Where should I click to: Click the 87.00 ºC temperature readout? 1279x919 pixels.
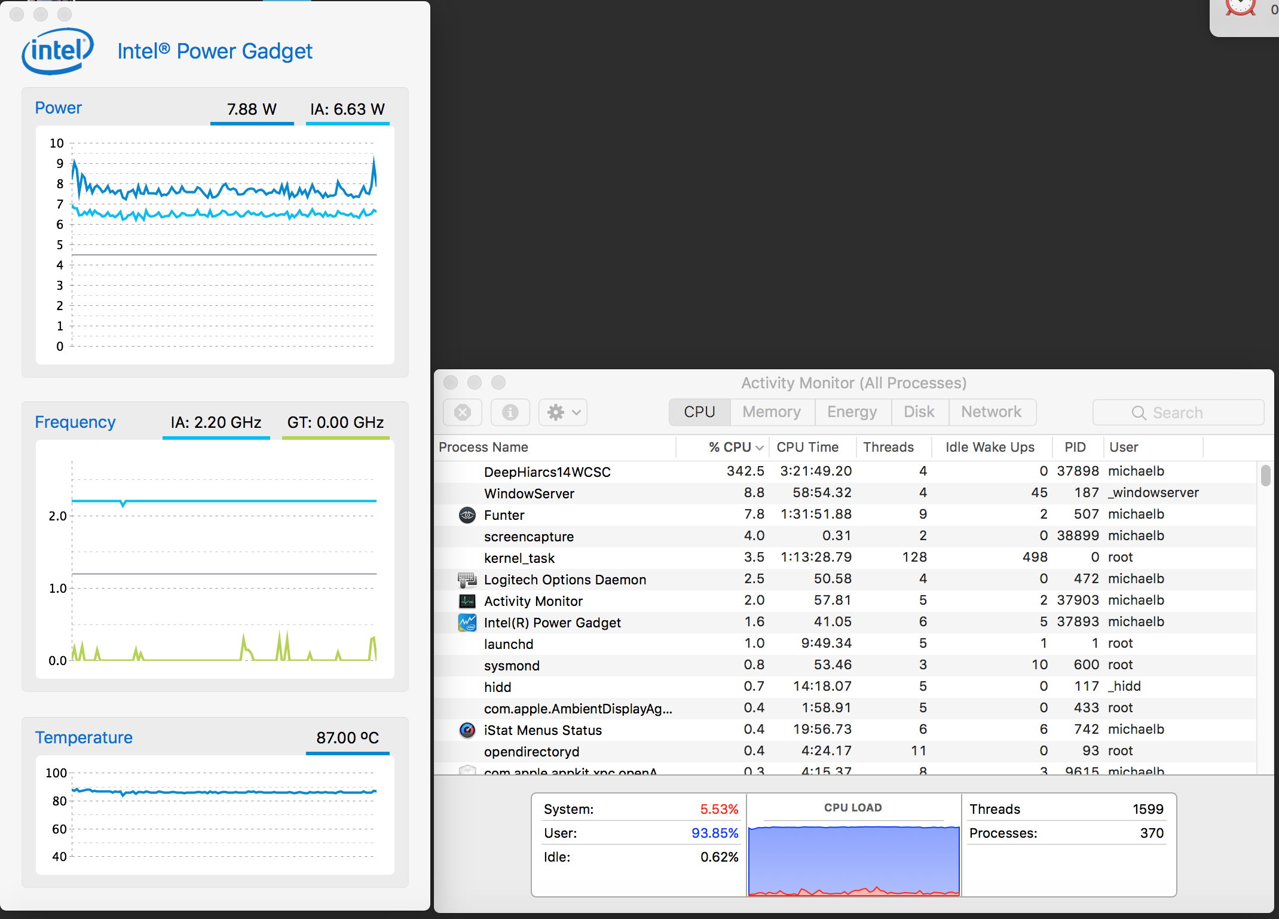click(x=347, y=738)
